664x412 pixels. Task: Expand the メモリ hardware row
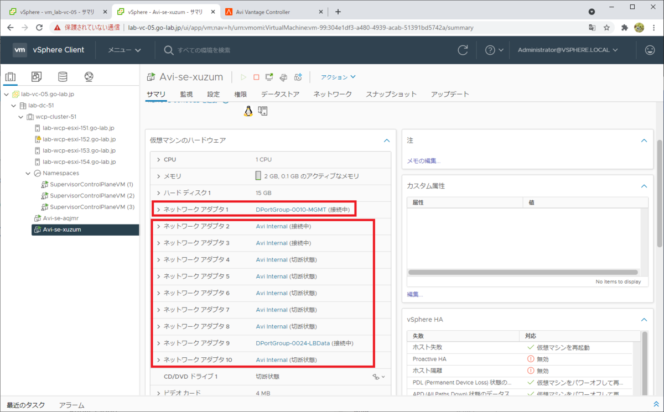tap(158, 176)
